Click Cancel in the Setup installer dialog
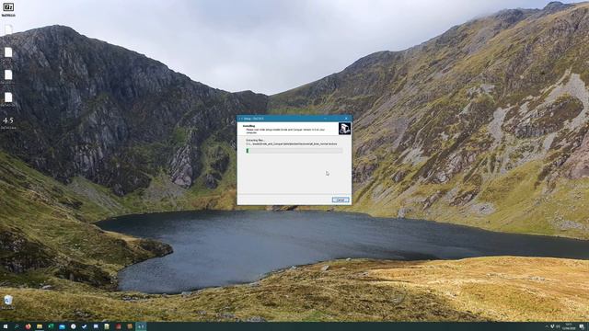 [x=341, y=200]
